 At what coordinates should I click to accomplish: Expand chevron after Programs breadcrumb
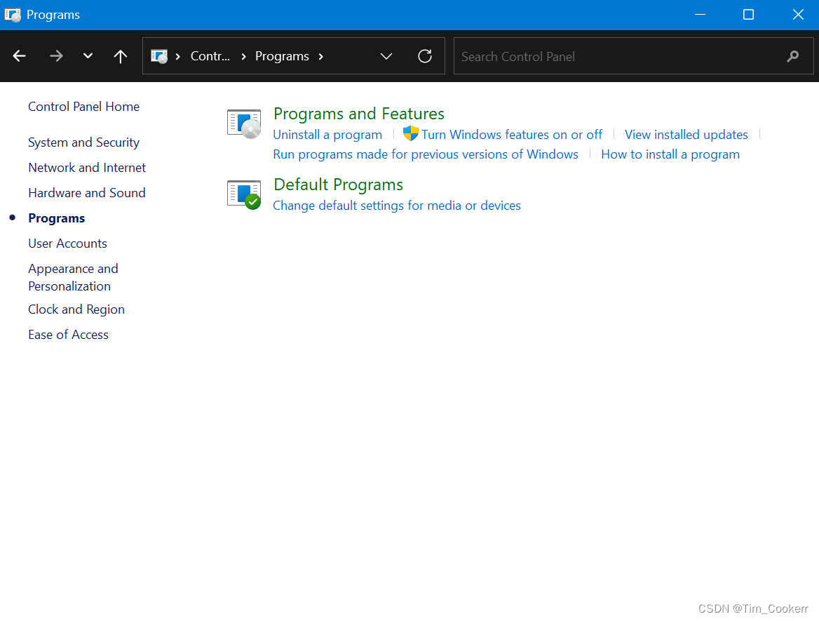pos(320,56)
